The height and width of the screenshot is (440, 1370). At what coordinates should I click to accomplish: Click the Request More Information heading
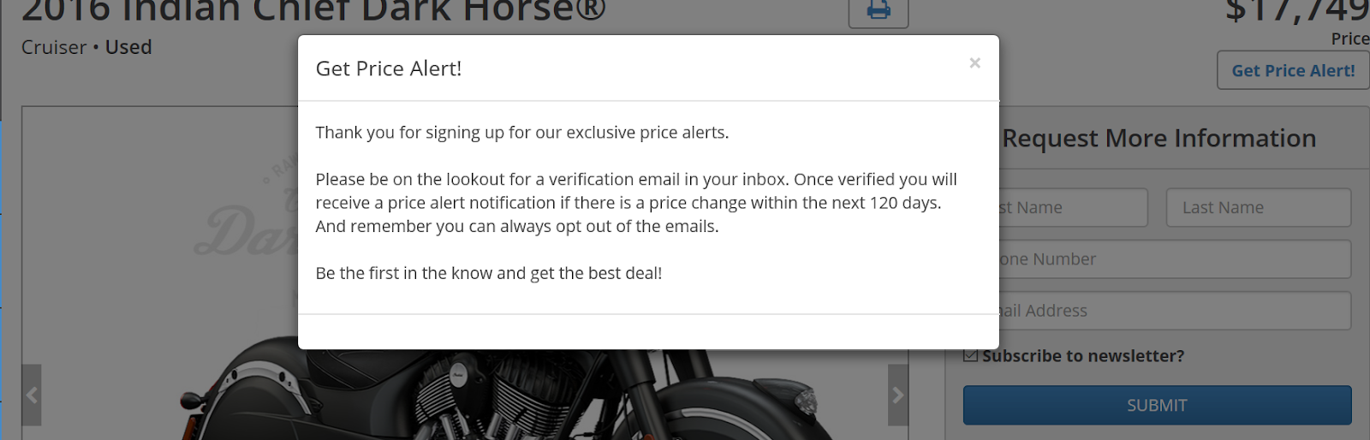(1159, 138)
